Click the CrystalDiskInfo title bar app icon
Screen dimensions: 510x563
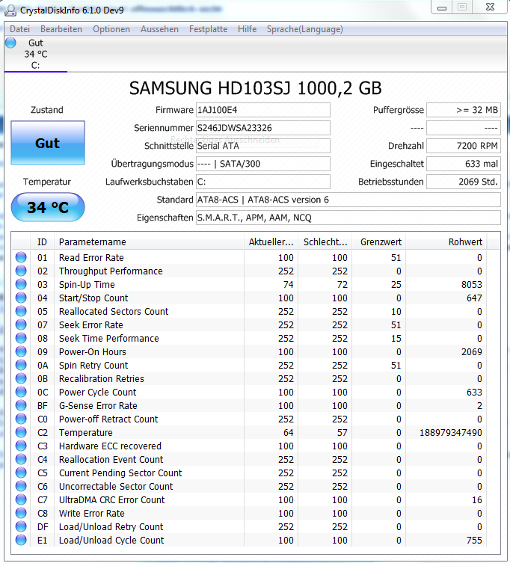pos(10,10)
